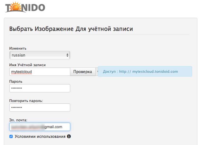
Task: Select the Повторить пароль input box
Action: pyautogui.click(x=40, y=108)
